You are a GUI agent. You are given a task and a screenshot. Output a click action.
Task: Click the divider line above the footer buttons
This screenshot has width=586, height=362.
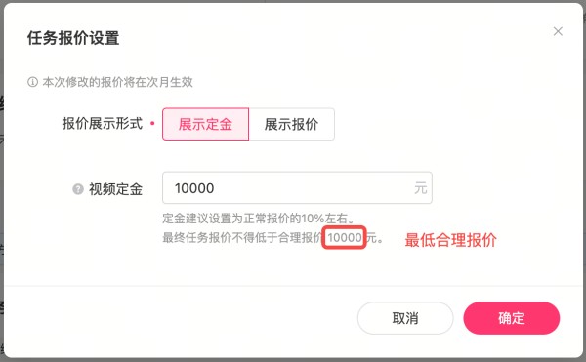point(293,286)
